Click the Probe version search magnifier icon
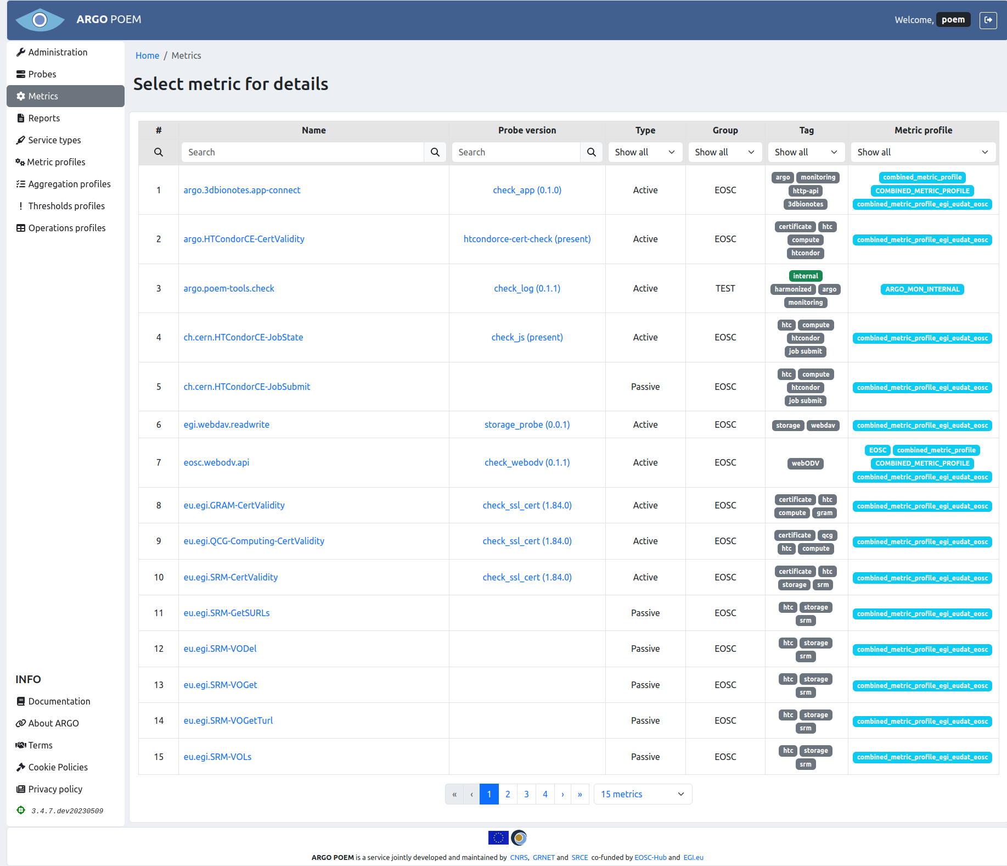1007x866 pixels. [x=592, y=152]
